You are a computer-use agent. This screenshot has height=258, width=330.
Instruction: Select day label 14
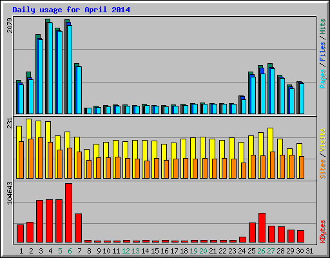click(x=145, y=251)
